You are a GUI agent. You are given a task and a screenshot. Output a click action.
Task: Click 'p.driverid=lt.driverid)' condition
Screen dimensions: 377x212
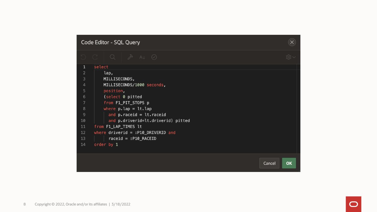tap(146, 121)
